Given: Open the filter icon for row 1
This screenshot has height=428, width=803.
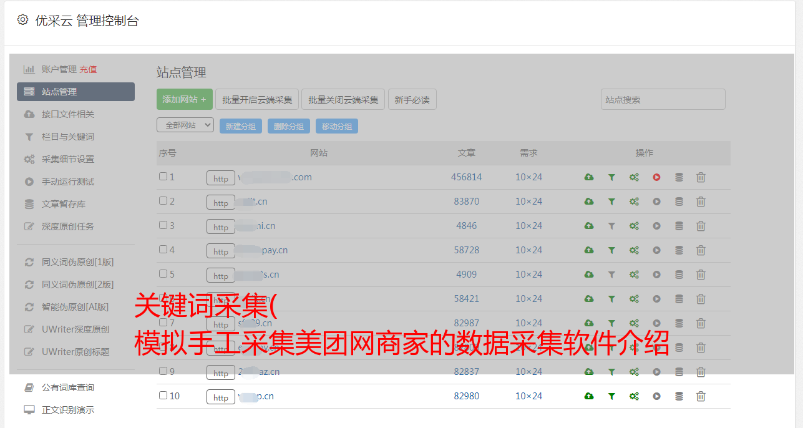Looking at the screenshot, I should click(611, 177).
